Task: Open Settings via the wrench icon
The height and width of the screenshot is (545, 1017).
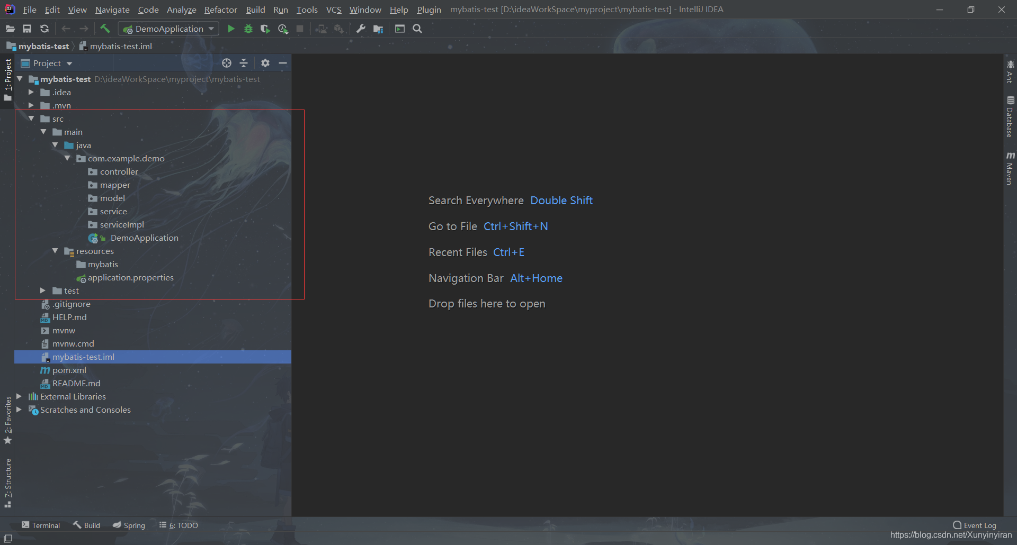Action: click(x=361, y=29)
